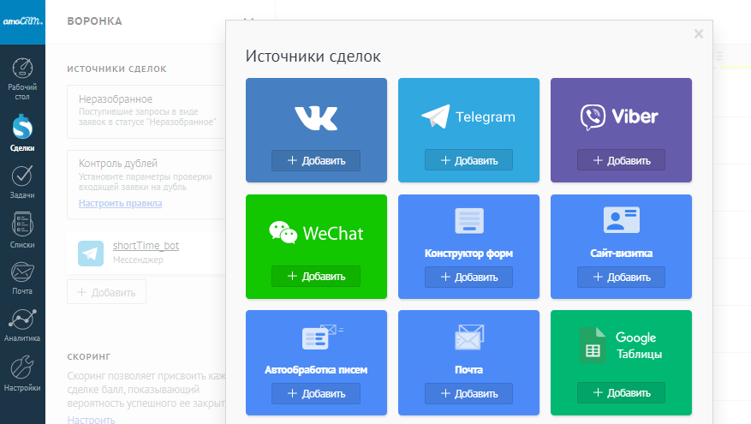Add Telegram as a deal source

(468, 160)
